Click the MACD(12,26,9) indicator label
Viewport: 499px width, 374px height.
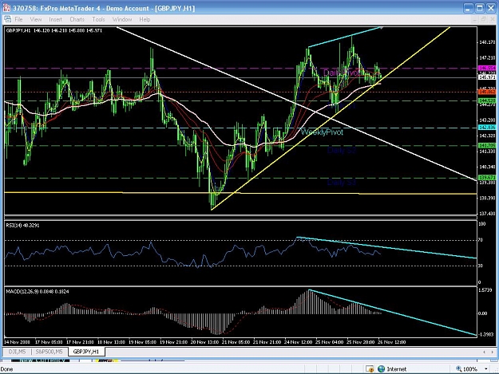point(38,291)
